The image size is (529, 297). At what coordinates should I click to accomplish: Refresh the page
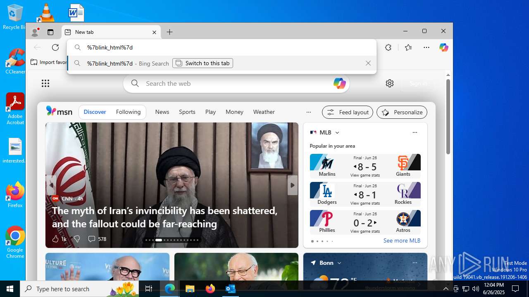coord(55,47)
